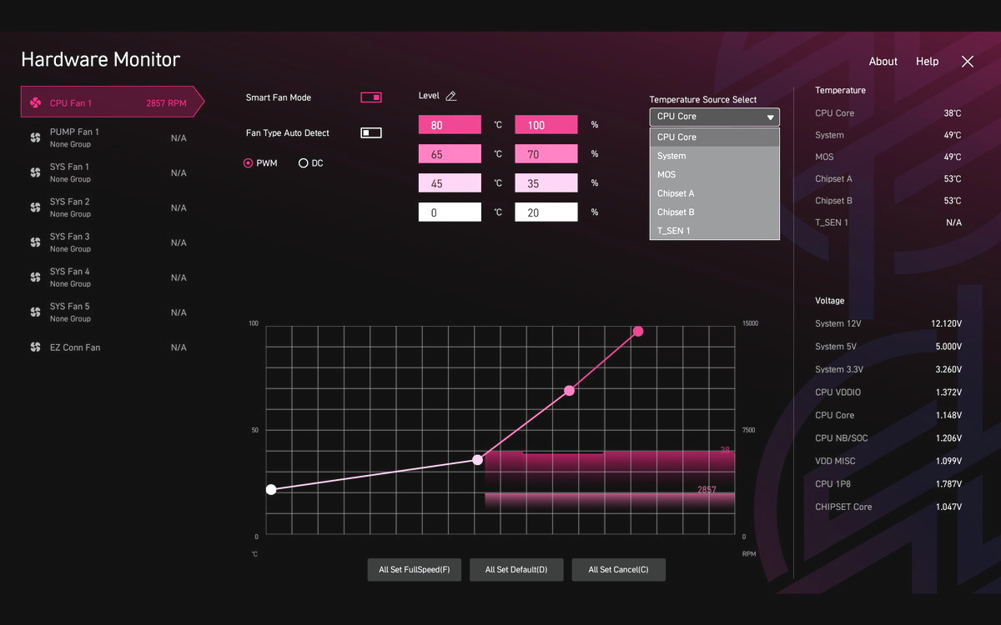Choose MOS in the source list

[x=715, y=174]
